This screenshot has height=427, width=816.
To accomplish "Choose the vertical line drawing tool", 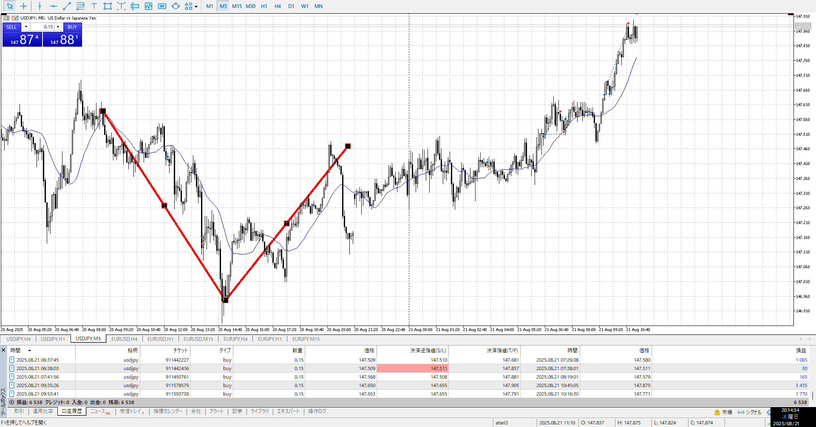I will pyautogui.click(x=40, y=6).
